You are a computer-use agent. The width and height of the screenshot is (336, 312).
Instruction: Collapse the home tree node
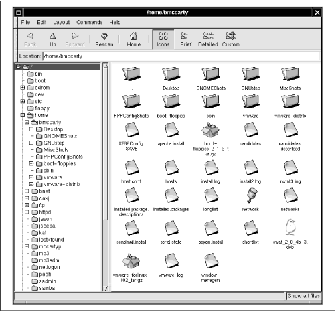tap(23, 115)
